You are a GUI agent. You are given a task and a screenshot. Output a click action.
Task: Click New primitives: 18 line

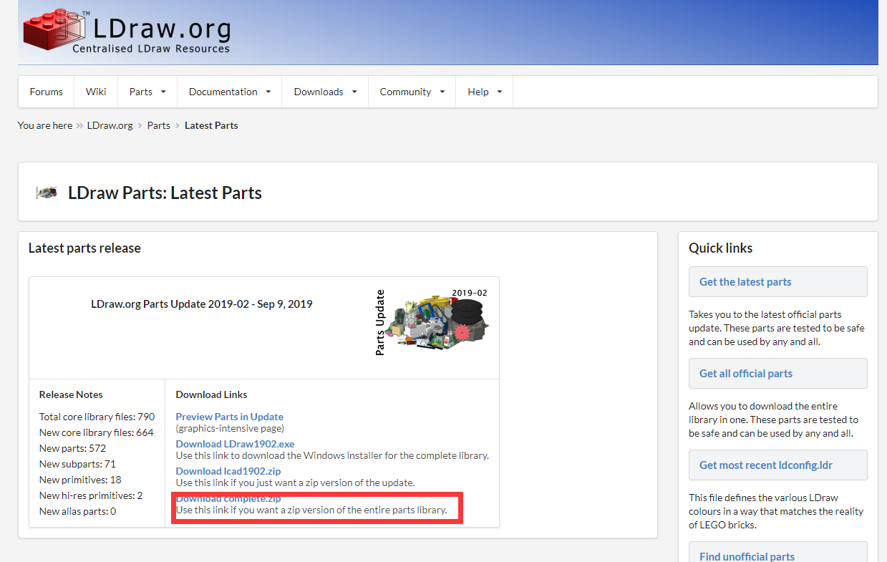[x=80, y=480]
